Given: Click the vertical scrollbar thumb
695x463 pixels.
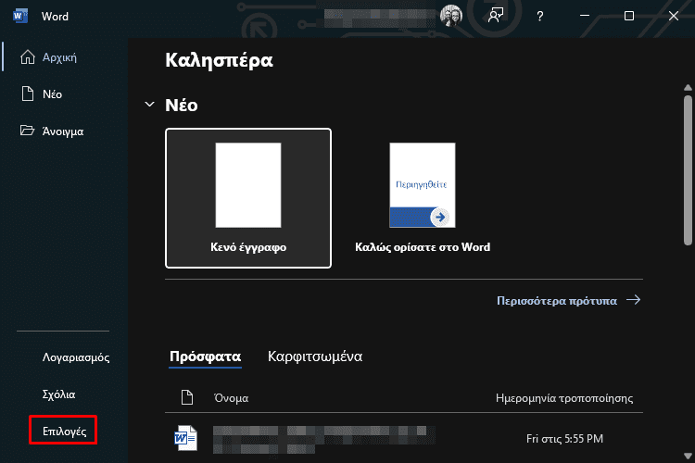Looking at the screenshot, I should 688,170.
